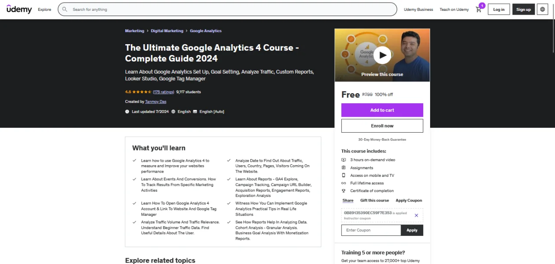Click 'Training 5 or more people?' heading
This screenshot has width=555, height=264.
point(373,252)
